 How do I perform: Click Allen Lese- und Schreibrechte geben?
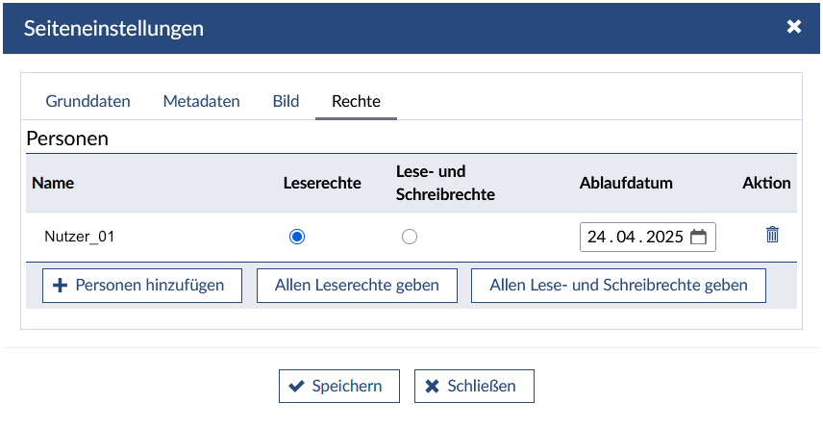pos(618,285)
